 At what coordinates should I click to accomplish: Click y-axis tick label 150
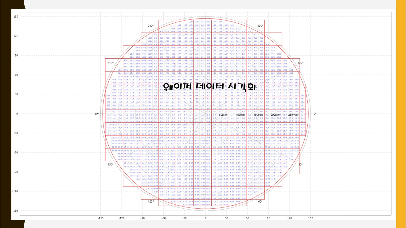point(16,17)
